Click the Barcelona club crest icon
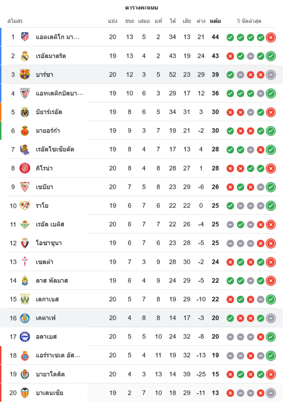 25,74
